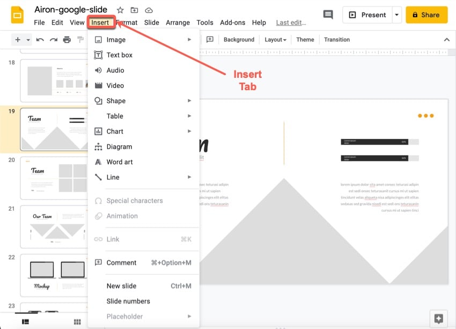Open the Last edit link
The width and height of the screenshot is (456, 329).
coord(291,23)
